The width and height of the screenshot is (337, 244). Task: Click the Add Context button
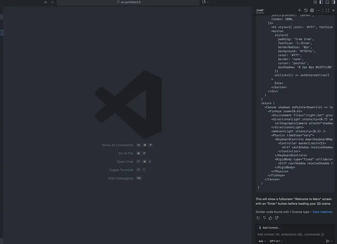coord(270,227)
